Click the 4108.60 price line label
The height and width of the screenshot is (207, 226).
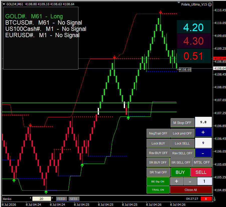(185, 70)
